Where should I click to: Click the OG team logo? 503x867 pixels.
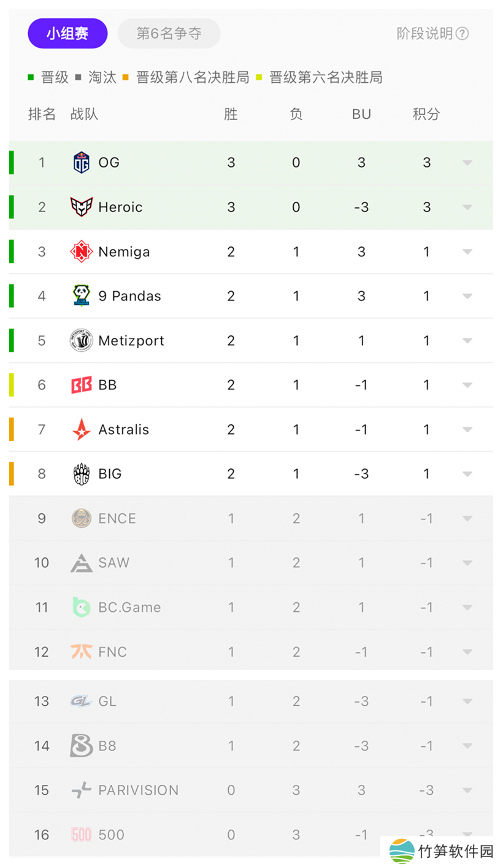[81, 162]
